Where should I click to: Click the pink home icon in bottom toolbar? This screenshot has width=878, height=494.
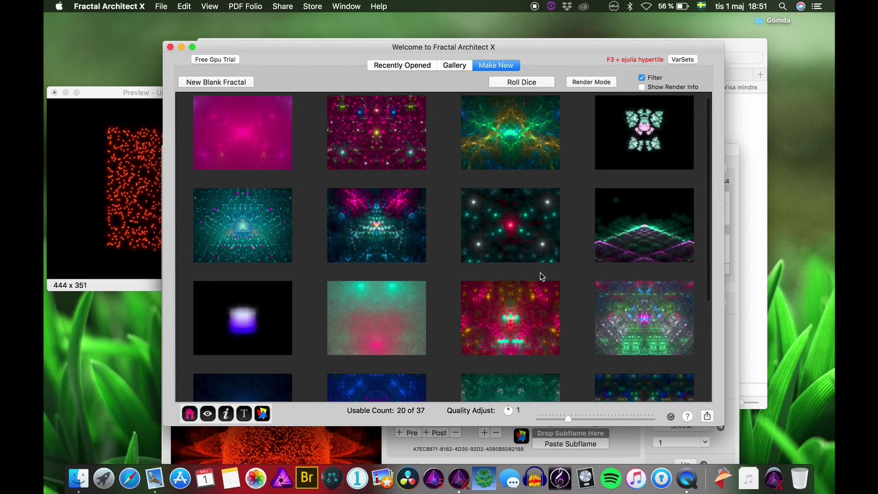[x=190, y=414]
